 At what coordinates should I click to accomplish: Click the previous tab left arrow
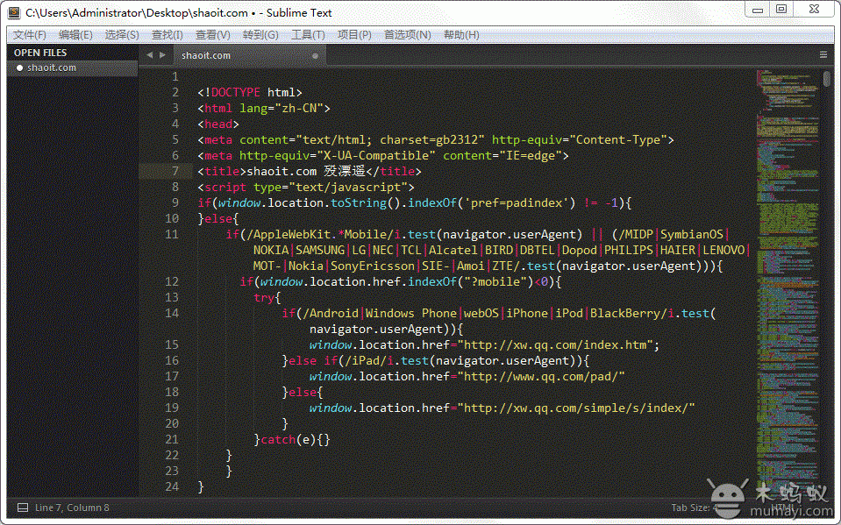click(149, 54)
